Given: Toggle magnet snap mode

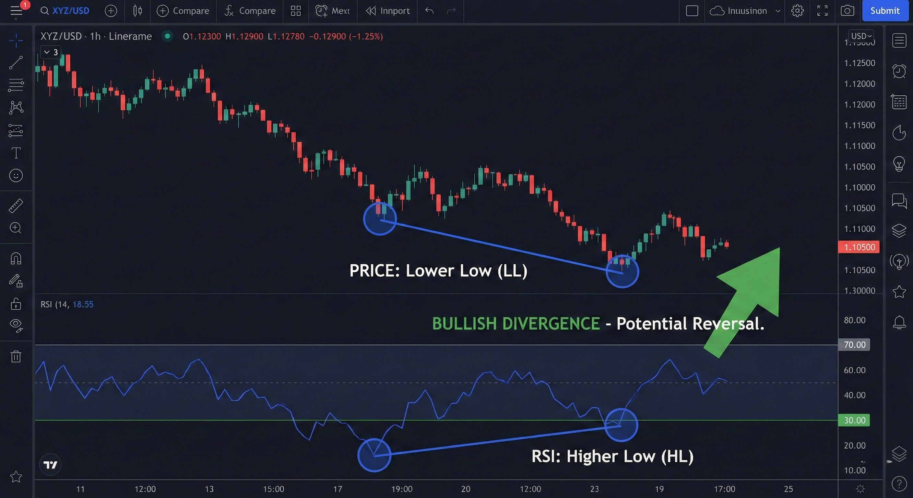Looking at the screenshot, I should pos(16,259).
